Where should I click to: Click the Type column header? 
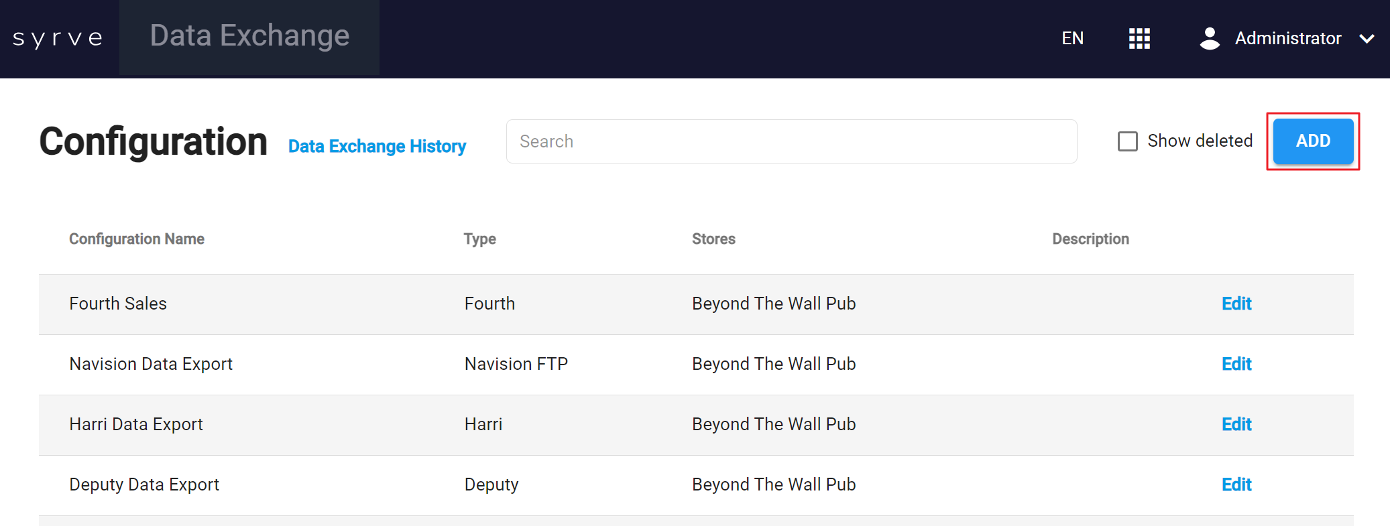pos(480,239)
